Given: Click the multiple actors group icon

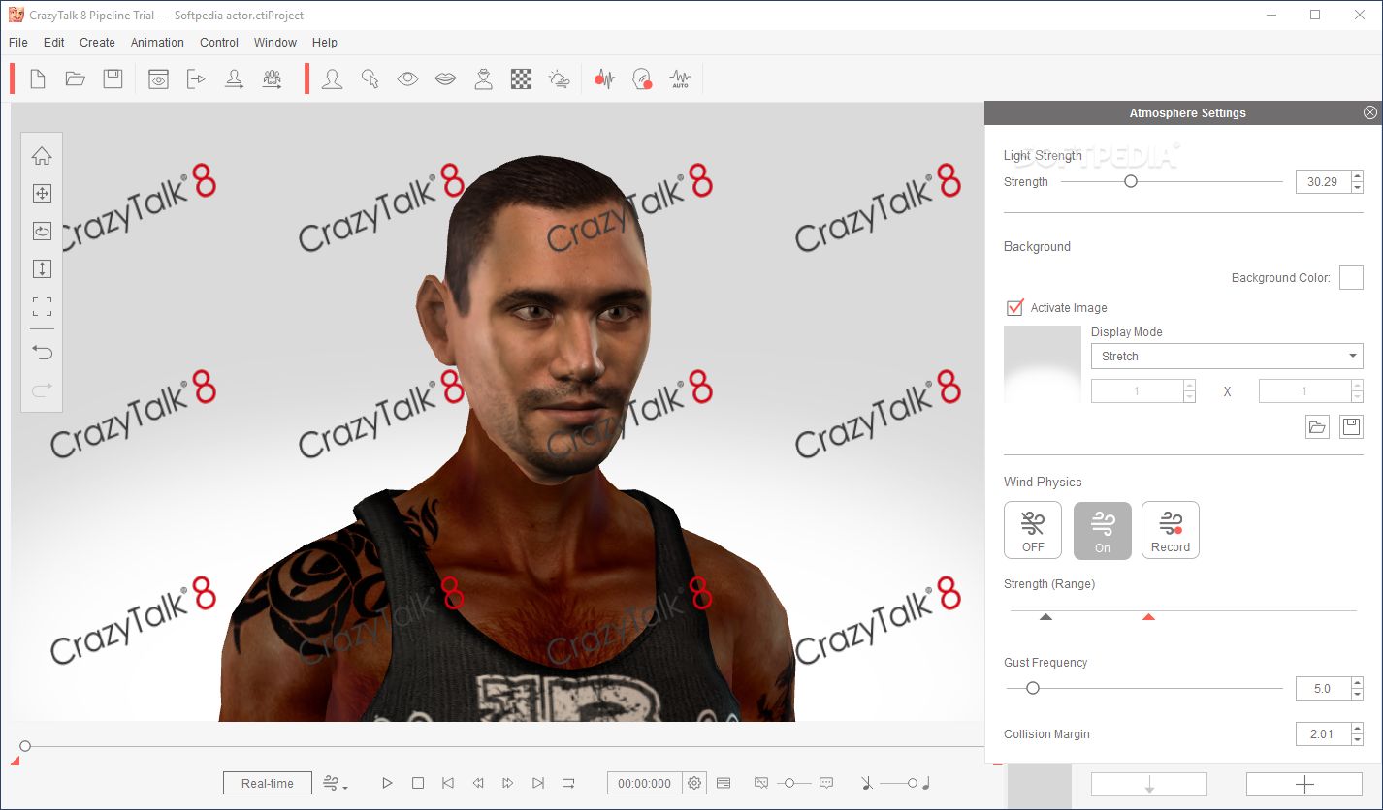Looking at the screenshot, I should pos(273,79).
